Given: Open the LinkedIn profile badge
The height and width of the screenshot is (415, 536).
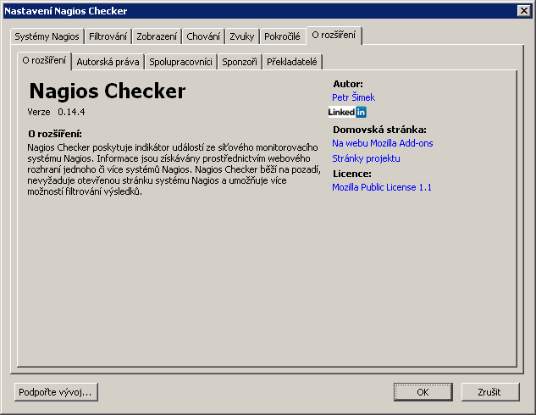Looking at the screenshot, I should click(347, 112).
